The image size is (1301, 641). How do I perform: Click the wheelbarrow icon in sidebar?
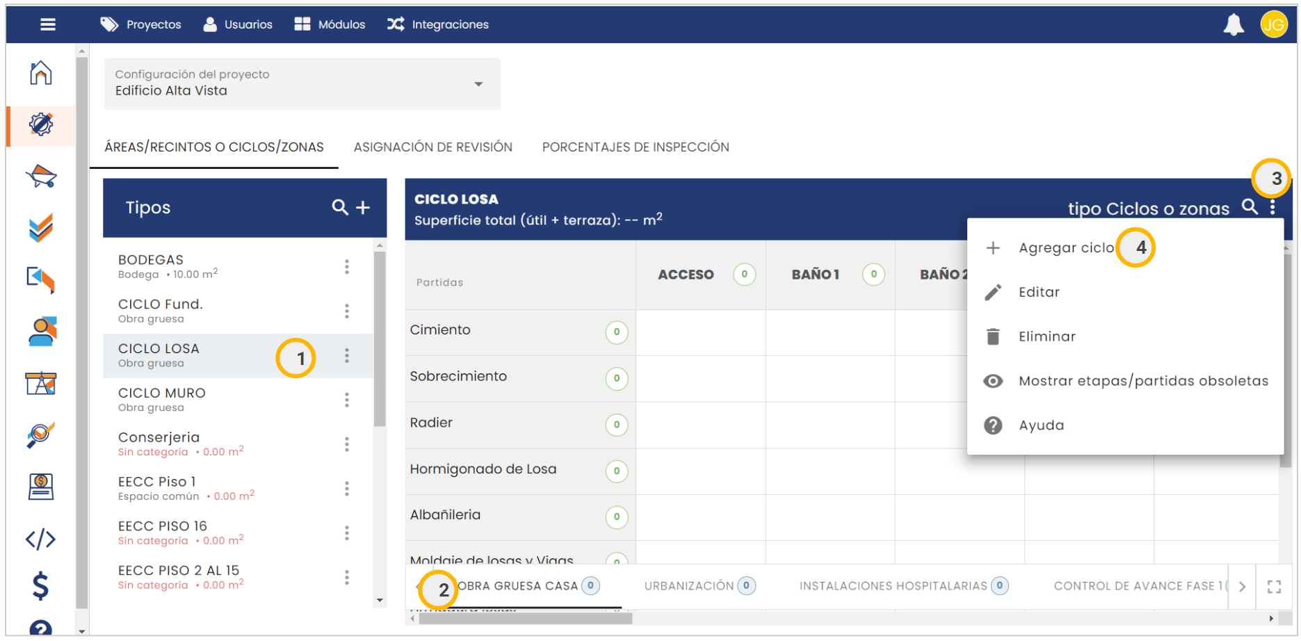[x=41, y=177]
